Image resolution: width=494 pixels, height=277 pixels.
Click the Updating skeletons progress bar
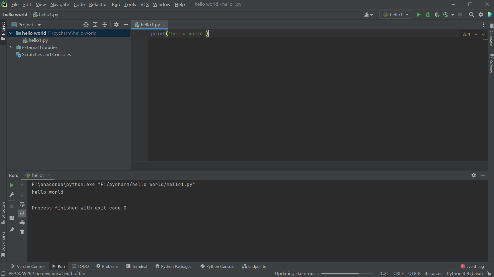click(347, 274)
